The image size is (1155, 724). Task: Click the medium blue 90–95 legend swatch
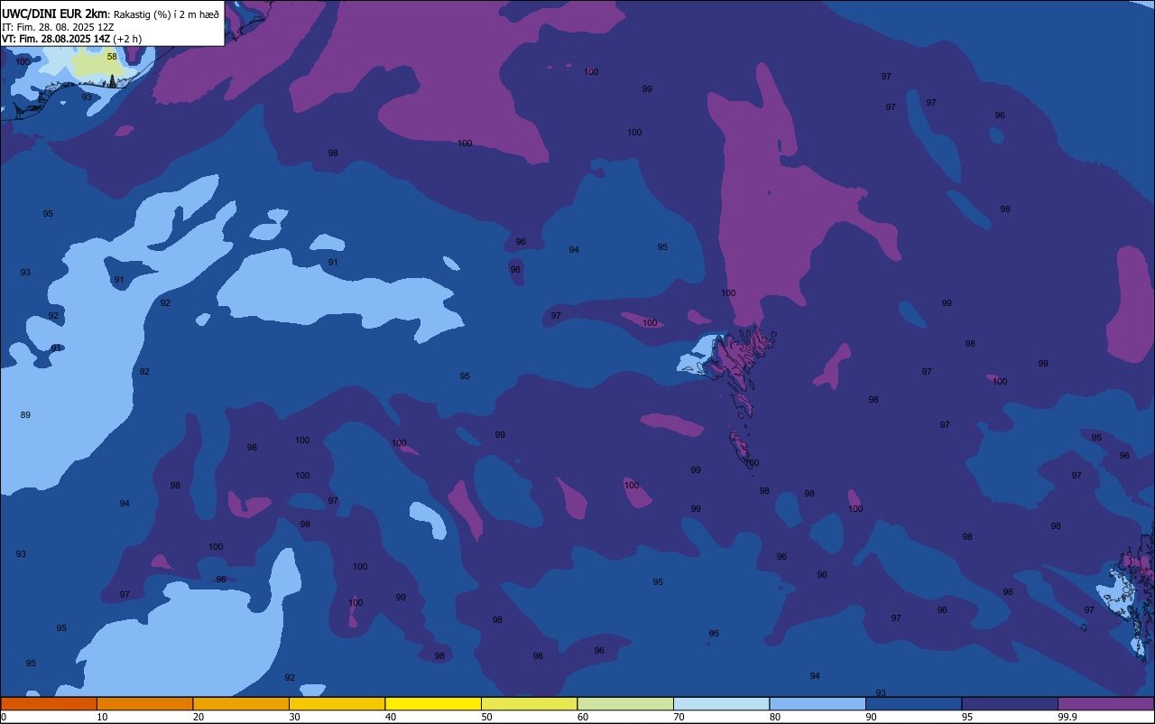pyautogui.click(x=913, y=703)
